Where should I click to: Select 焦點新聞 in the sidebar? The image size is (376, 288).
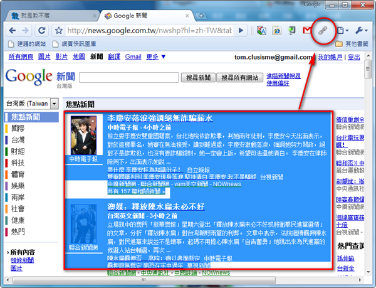tap(31, 117)
